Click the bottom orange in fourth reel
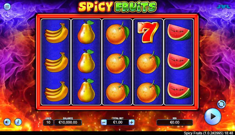235x135 pixels. [x=149, y=92]
